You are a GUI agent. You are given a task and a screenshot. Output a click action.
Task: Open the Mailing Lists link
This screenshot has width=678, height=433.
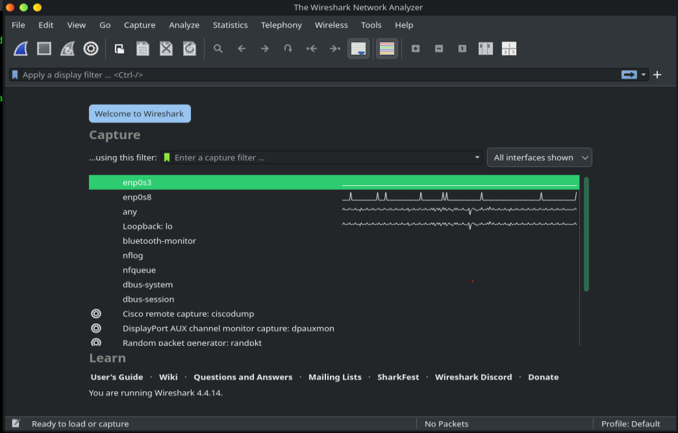pos(335,377)
